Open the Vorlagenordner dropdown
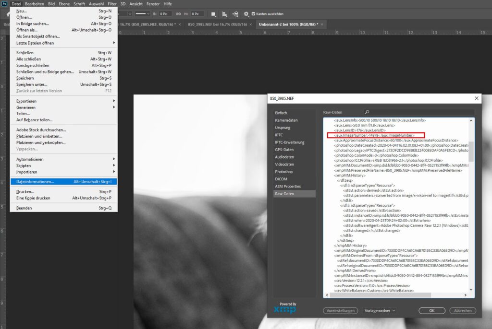The height and width of the screenshot is (329, 492). 380,310
